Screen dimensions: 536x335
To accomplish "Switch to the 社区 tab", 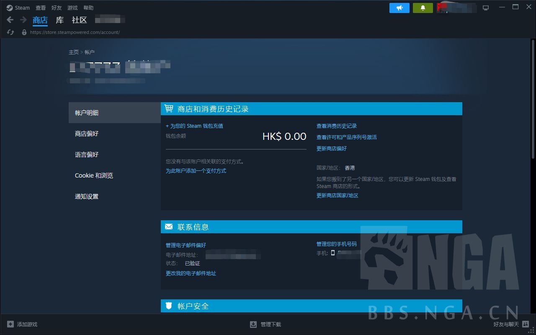I will (x=79, y=20).
